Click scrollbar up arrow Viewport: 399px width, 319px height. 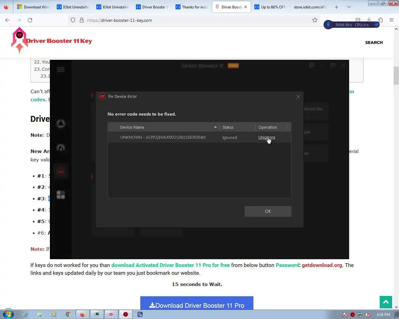click(396, 29)
